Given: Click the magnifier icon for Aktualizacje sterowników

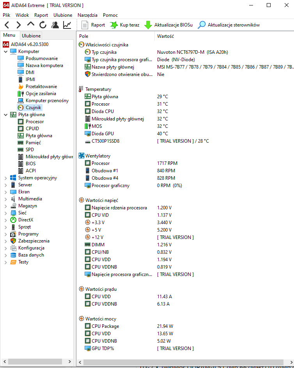Looking at the screenshot, I should [x=202, y=25].
